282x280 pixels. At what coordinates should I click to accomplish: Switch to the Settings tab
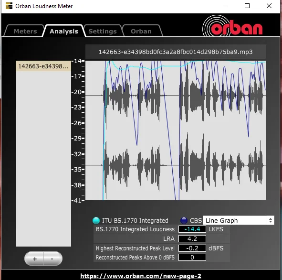point(103,31)
